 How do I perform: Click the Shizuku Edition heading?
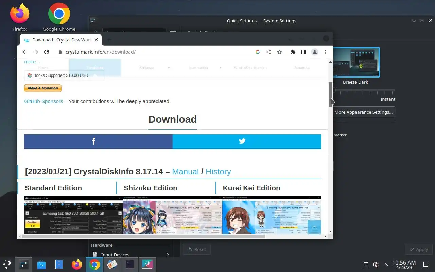(x=151, y=188)
